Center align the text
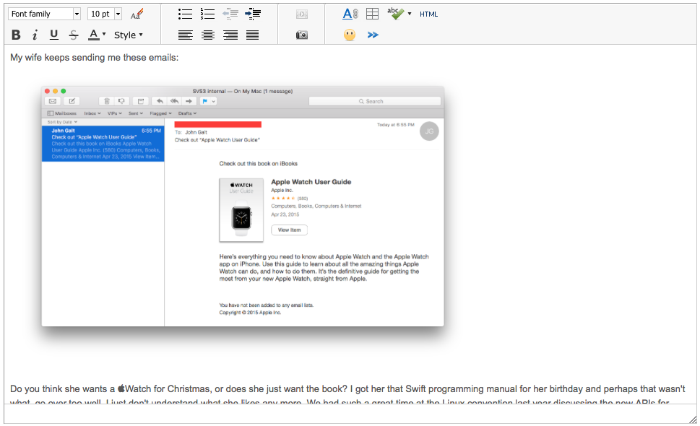700x426 pixels. (207, 35)
